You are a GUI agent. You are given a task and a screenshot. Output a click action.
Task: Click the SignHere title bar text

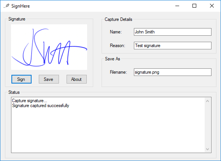click(x=21, y=6)
